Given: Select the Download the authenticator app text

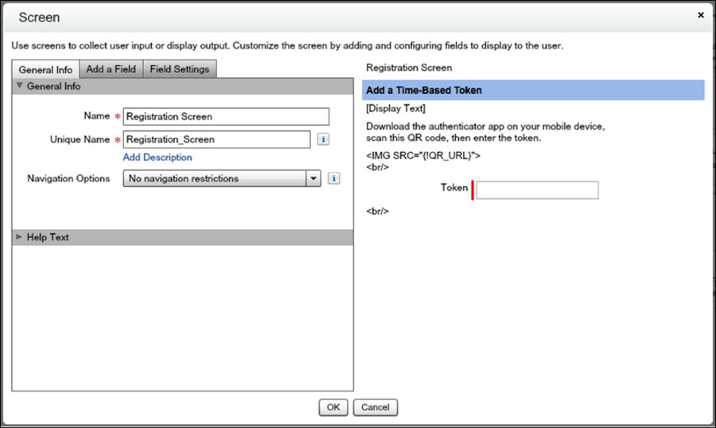Looking at the screenshot, I should [485, 132].
